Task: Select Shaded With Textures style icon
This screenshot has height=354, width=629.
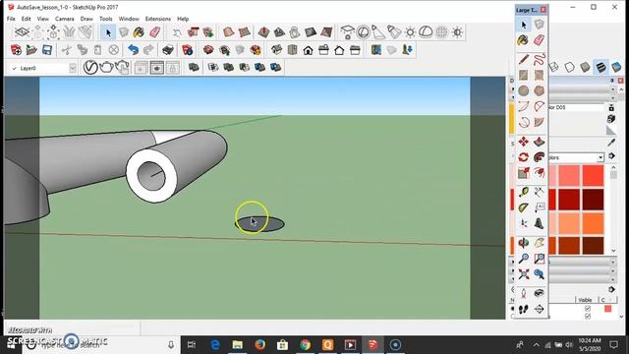Action: coord(600,67)
